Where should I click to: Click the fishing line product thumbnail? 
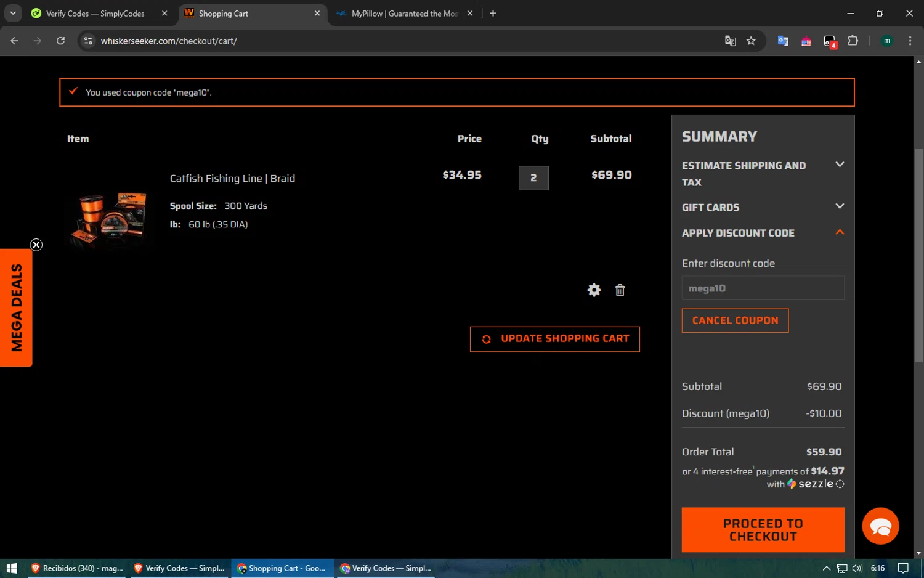(110, 219)
